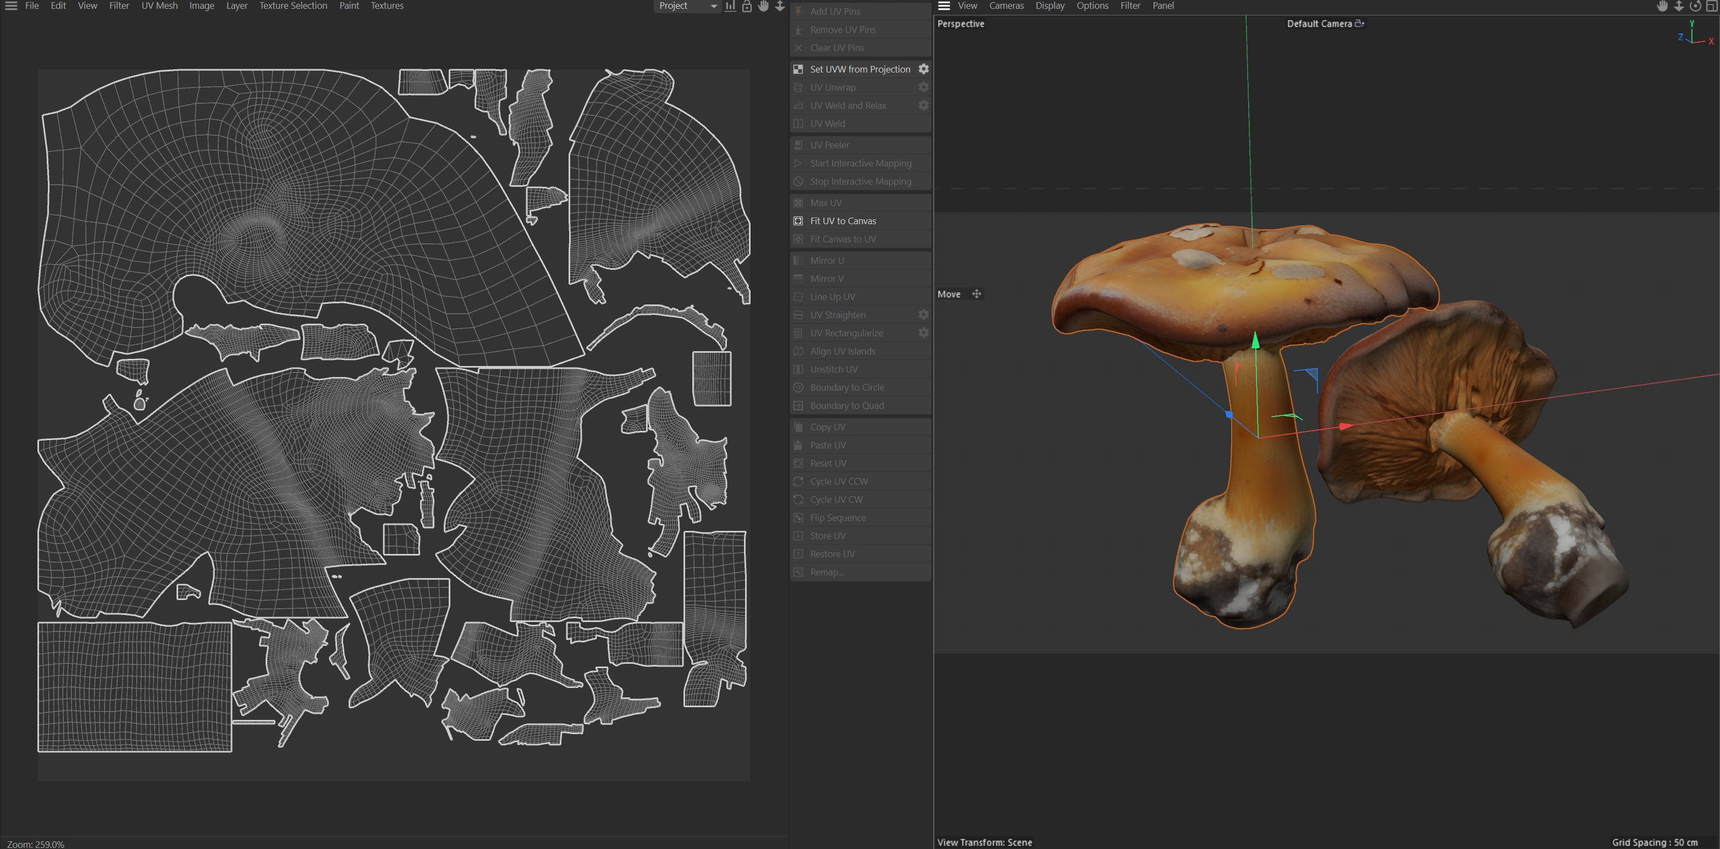The image size is (1720, 849).
Task: Open Set UVW from Projection settings gear
Action: click(x=923, y=69)
